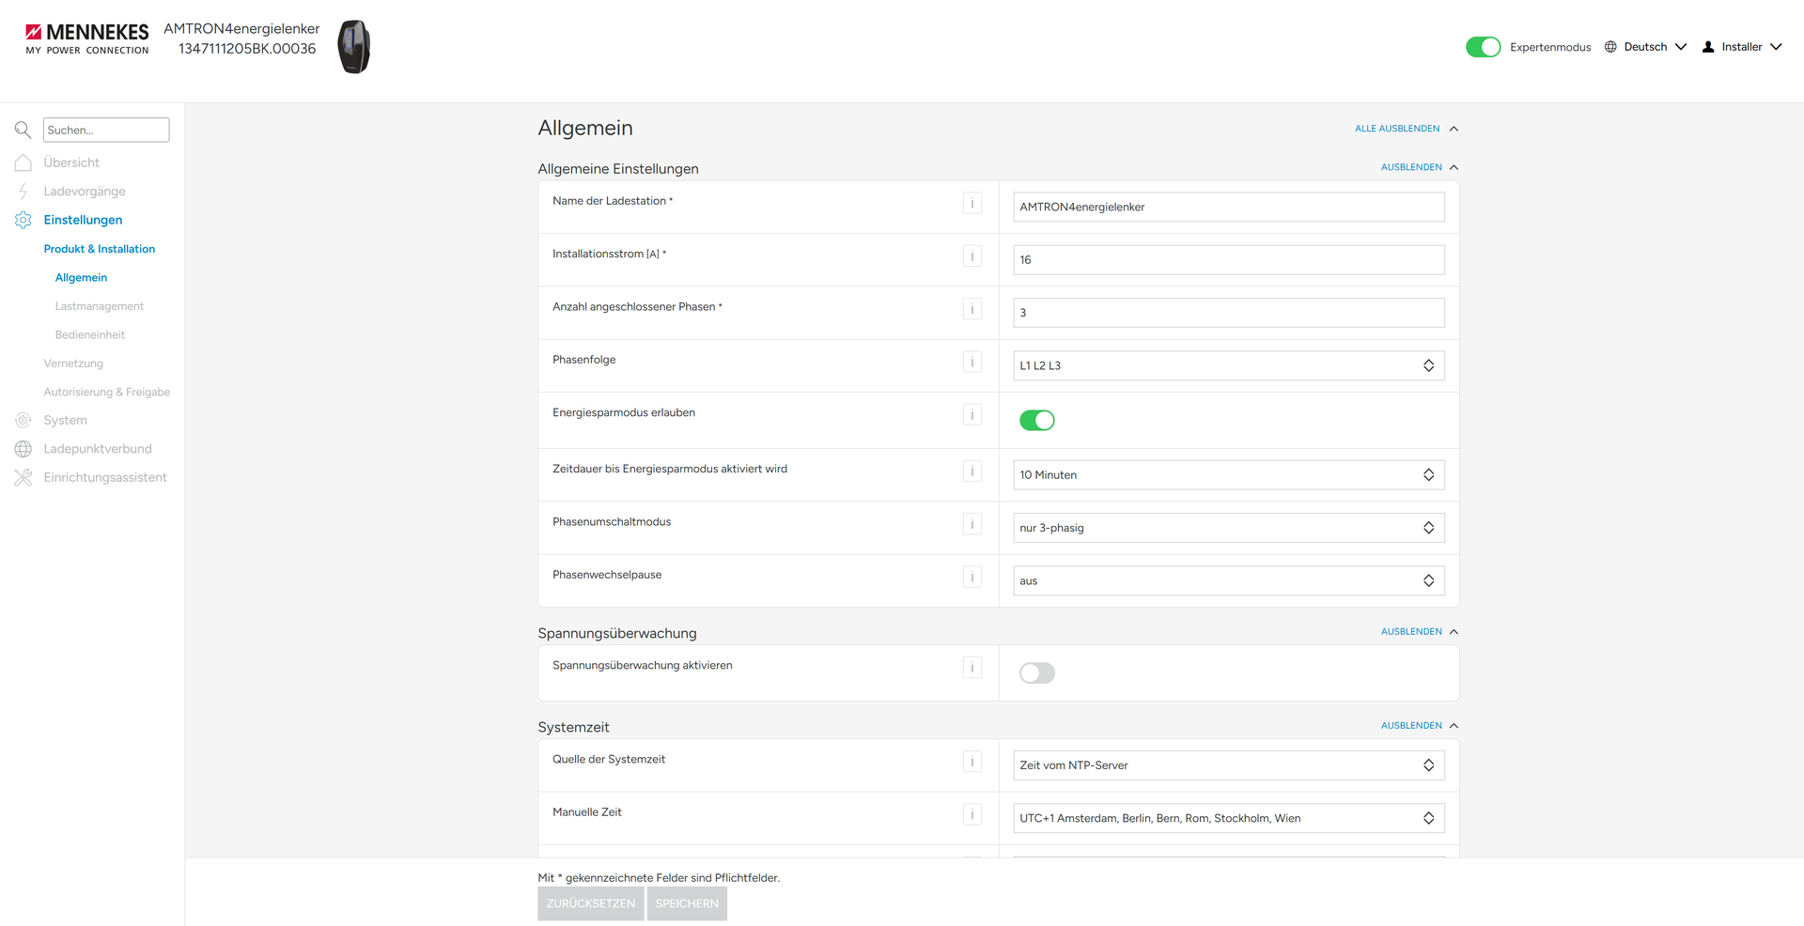The width and height of the screenshot is (1804, 926).
Task: Open the Phasenumschaltmodus dropdown
Action: [1229, 528]
